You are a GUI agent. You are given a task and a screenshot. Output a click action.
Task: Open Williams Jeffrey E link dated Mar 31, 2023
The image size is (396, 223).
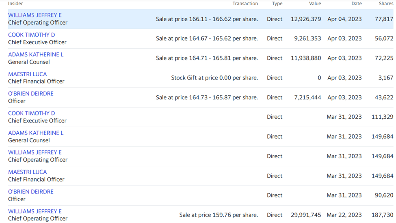coord(35,152)
